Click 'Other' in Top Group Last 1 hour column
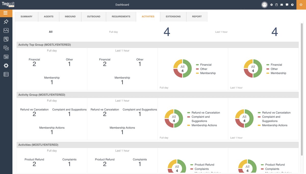The image size is (306, 174). pos(140,59)
